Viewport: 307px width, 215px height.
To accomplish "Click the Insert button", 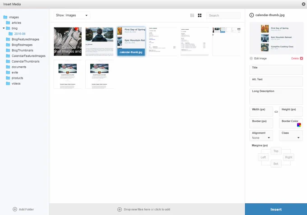I will pos(276,209).
